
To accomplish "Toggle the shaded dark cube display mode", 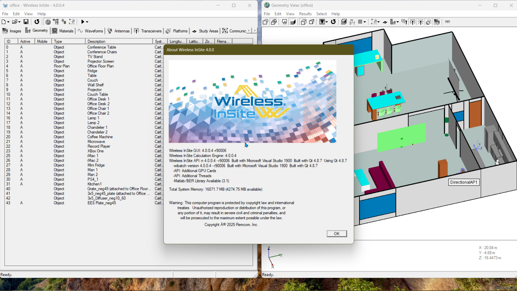I will tap(293, 22).
